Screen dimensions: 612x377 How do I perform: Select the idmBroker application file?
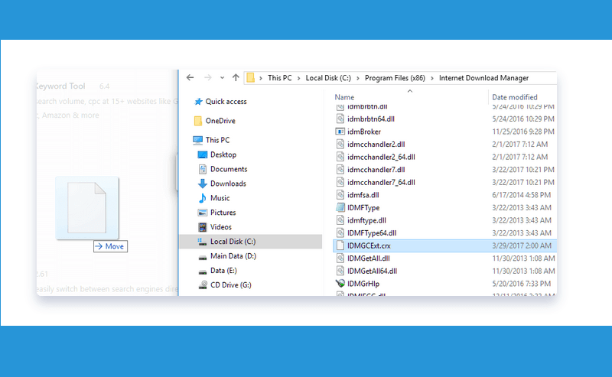[x=364, y=132]
